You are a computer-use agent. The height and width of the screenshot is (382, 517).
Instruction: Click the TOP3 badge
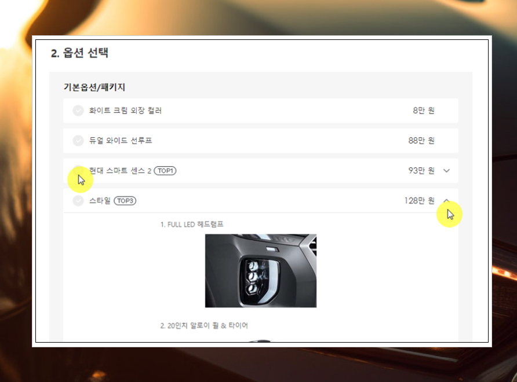coord(125,200)
